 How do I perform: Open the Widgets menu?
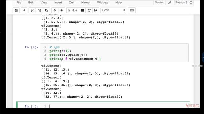103,3
